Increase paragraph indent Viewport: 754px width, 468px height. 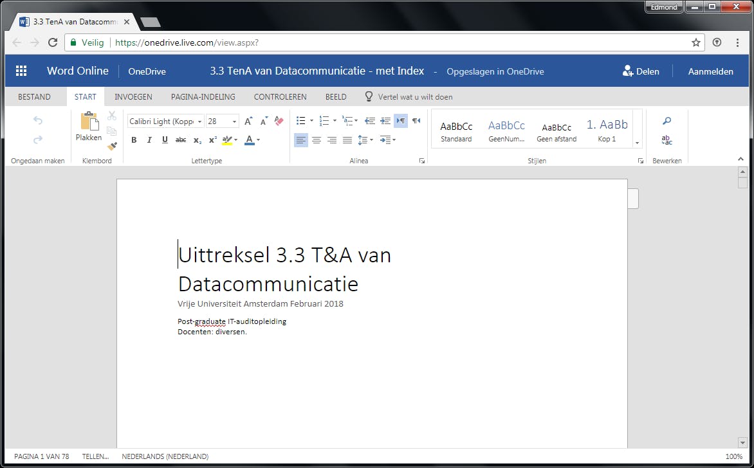pos(385,121)
